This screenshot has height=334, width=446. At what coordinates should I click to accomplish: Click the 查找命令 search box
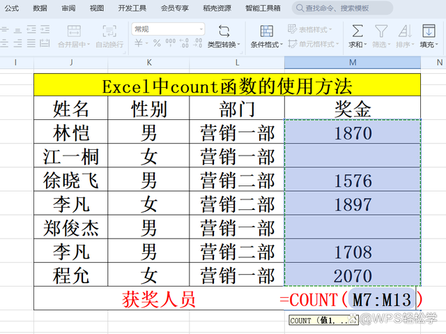pos(341,8)
